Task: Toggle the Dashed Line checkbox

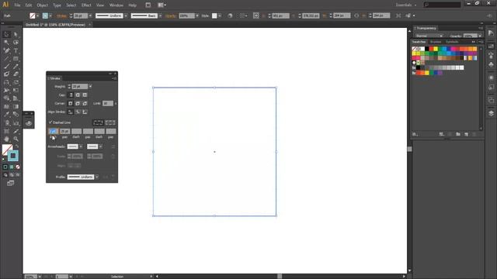Action: coord(50,122)
